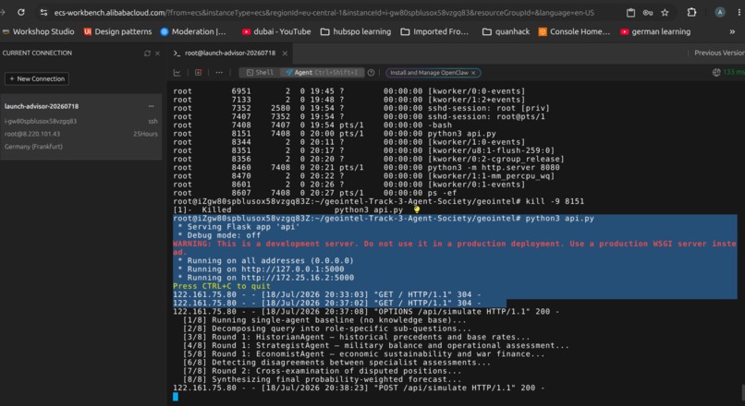Click 'root@8.220.101.43' connection text
The width and height of the screenshot is (745, 406).
(x=32, y=134)
